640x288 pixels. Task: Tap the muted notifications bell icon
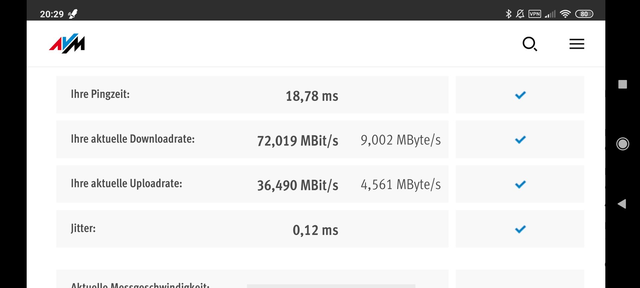520,14
